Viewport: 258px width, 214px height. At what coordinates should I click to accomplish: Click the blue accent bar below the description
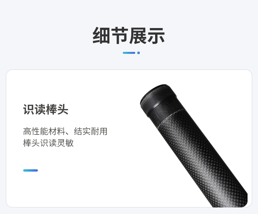pyautogui.click(x=31, y=170)
